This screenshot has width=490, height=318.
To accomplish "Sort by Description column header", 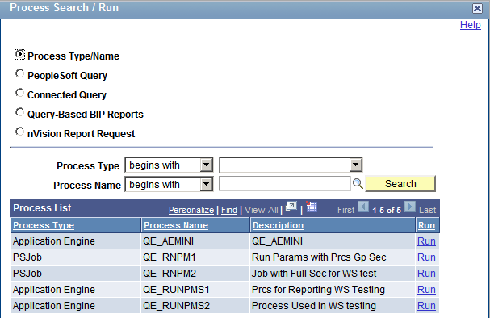I will pos(279,225).
